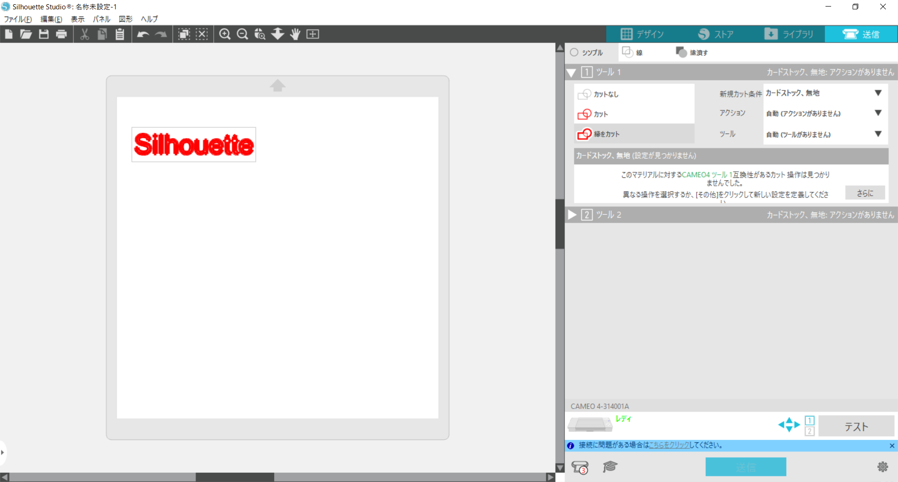Switch to the Store (ストア) tab
The image size is (898, 482).
click(716, 34)
